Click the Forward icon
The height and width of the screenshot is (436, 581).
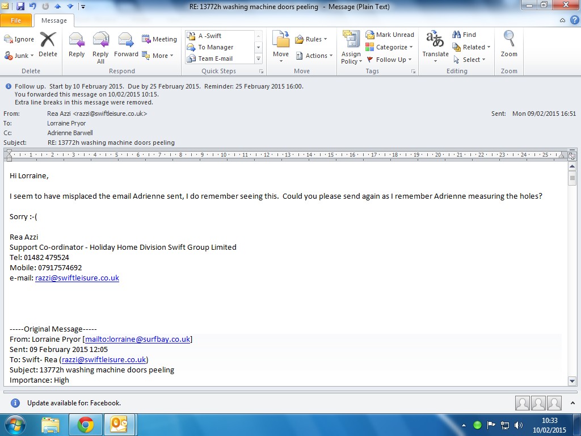[x=126, y=40]
